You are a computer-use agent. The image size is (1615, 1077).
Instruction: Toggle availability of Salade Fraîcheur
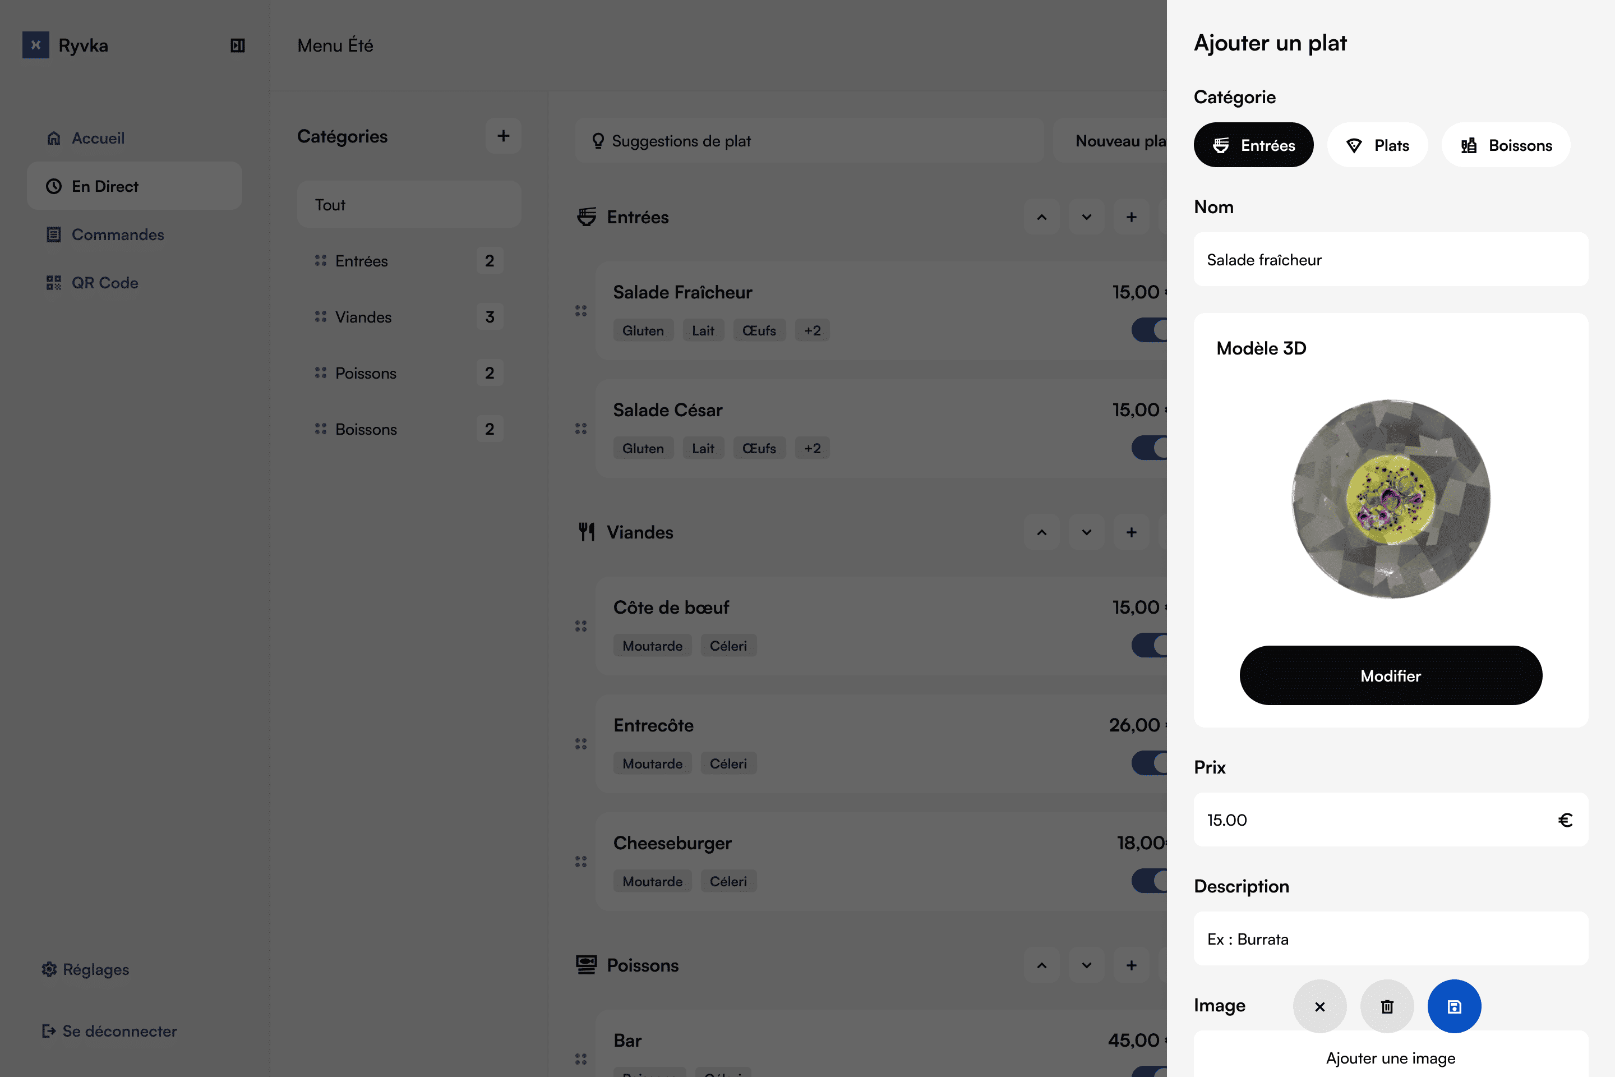(x=1150, y=330)
